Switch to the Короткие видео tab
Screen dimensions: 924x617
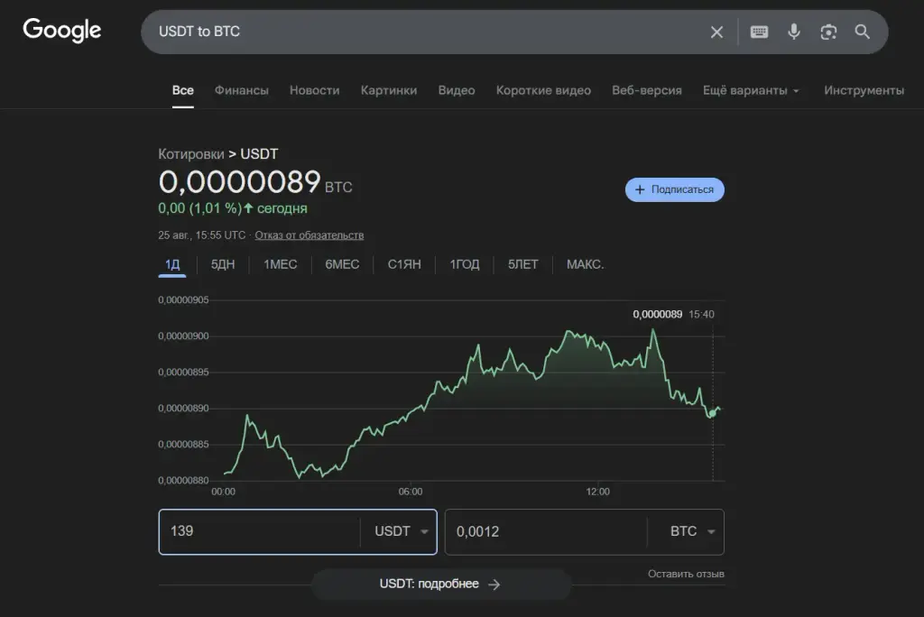click(x=543, y=90)
